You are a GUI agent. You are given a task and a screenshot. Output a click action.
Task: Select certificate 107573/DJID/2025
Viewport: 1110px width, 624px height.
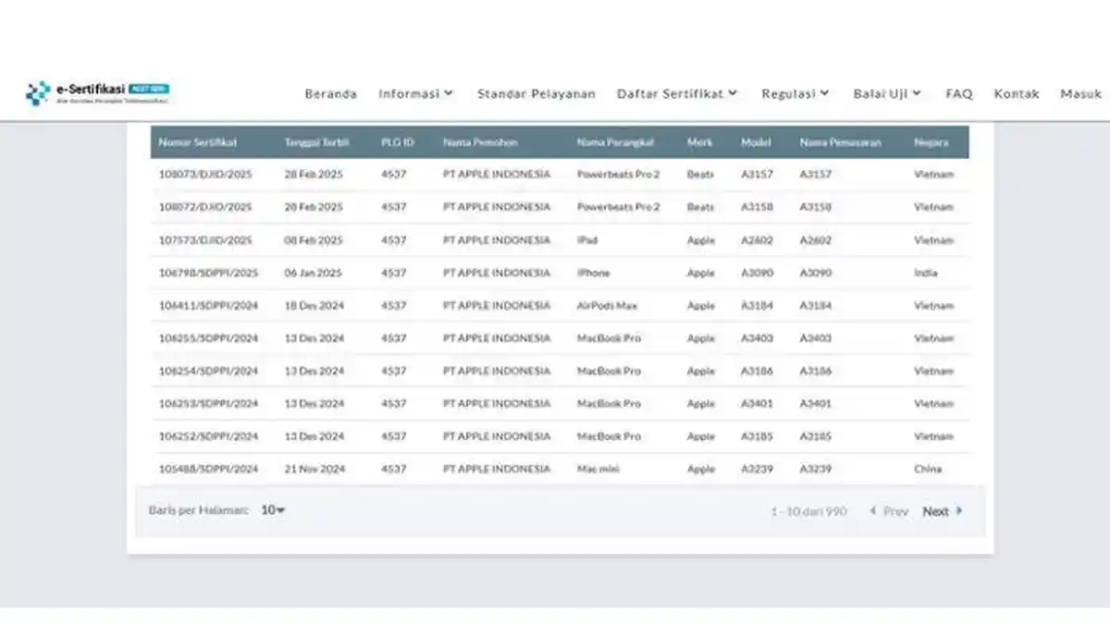pos(205,240)
